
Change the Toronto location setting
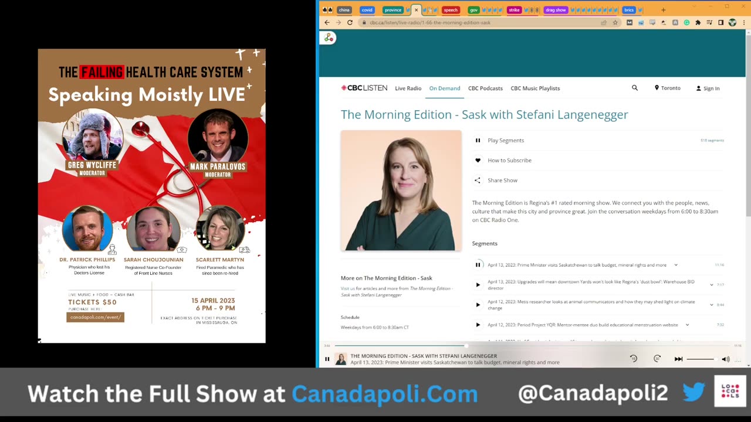pos(668,88)
